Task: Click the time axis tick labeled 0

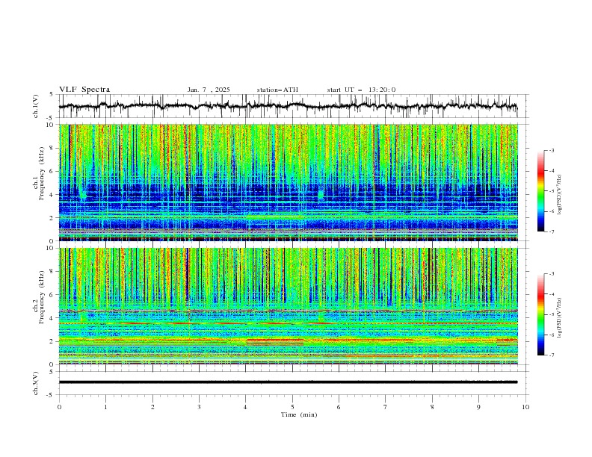Action: pos(59,407)
